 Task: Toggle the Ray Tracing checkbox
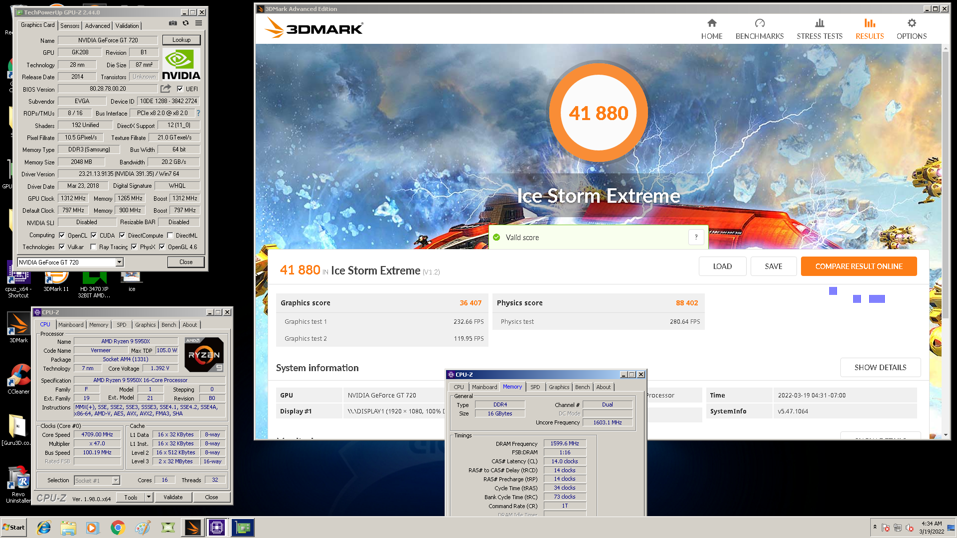point(93,247)
